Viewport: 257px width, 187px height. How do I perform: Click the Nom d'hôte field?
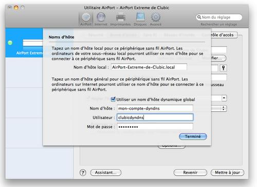pos(155,108)
